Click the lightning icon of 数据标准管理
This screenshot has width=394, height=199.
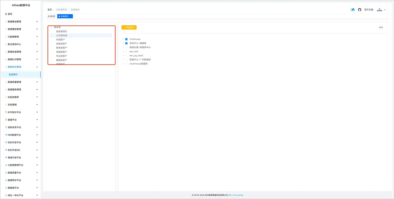point(6,52)
